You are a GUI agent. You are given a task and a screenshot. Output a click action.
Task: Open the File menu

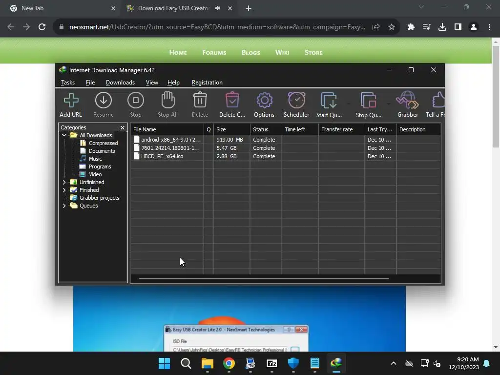tap(90, 83)
